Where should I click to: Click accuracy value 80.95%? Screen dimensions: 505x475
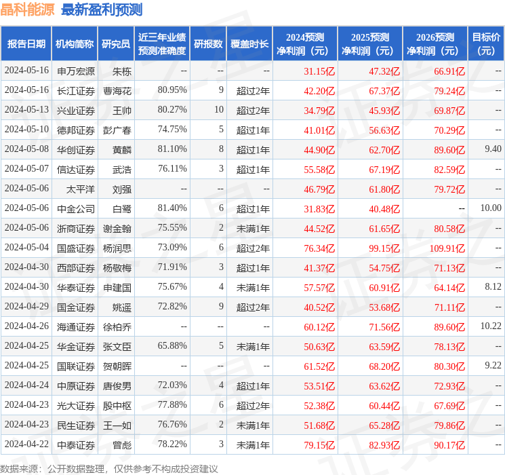172,90
